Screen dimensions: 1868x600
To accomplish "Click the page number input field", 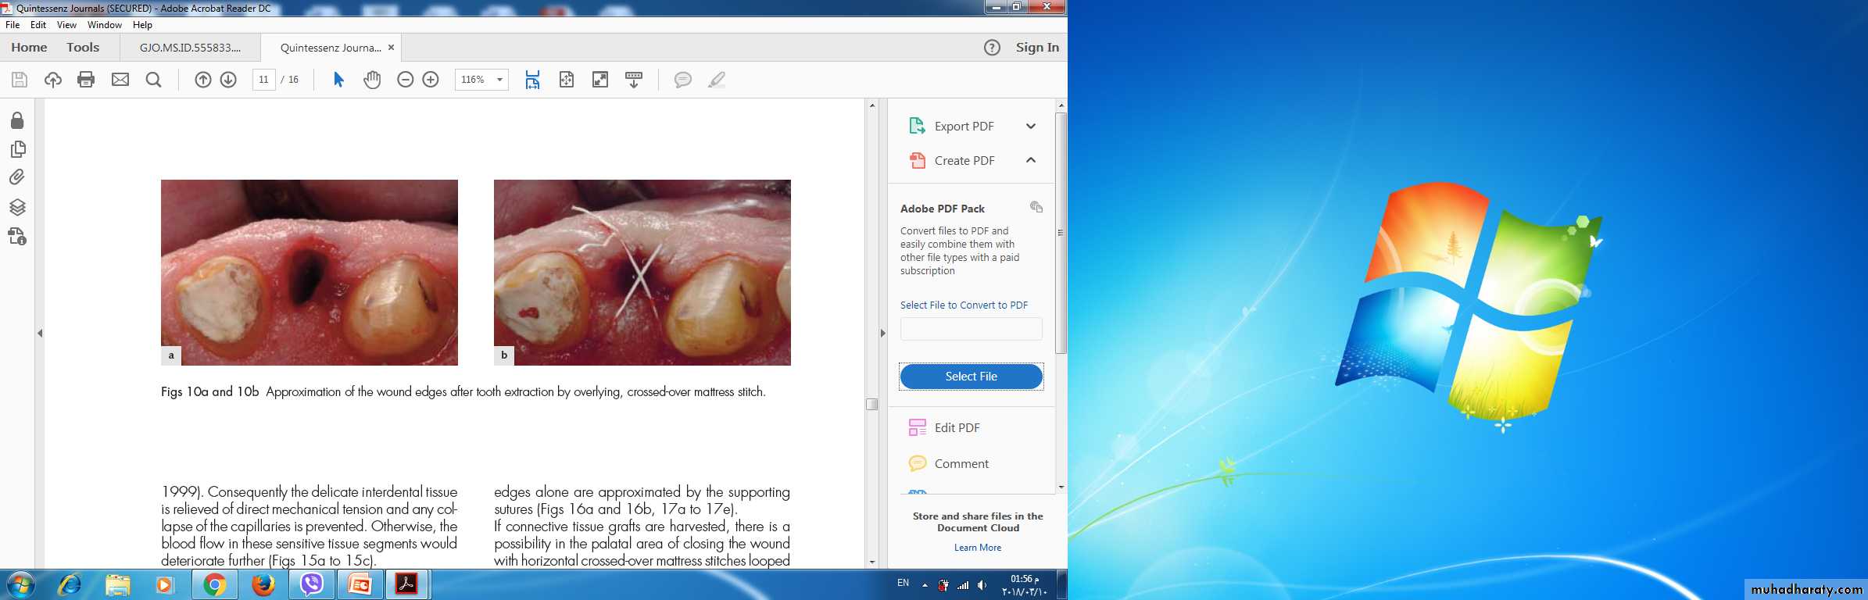I will (263, 80).
